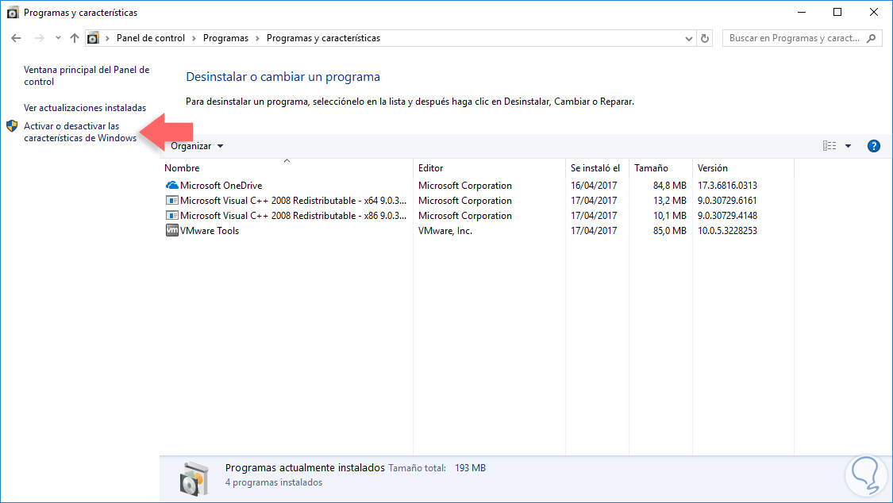Click the installed programs details pane icon

coord(194,478)
